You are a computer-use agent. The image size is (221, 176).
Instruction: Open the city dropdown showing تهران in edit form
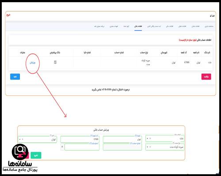point(37,139)
